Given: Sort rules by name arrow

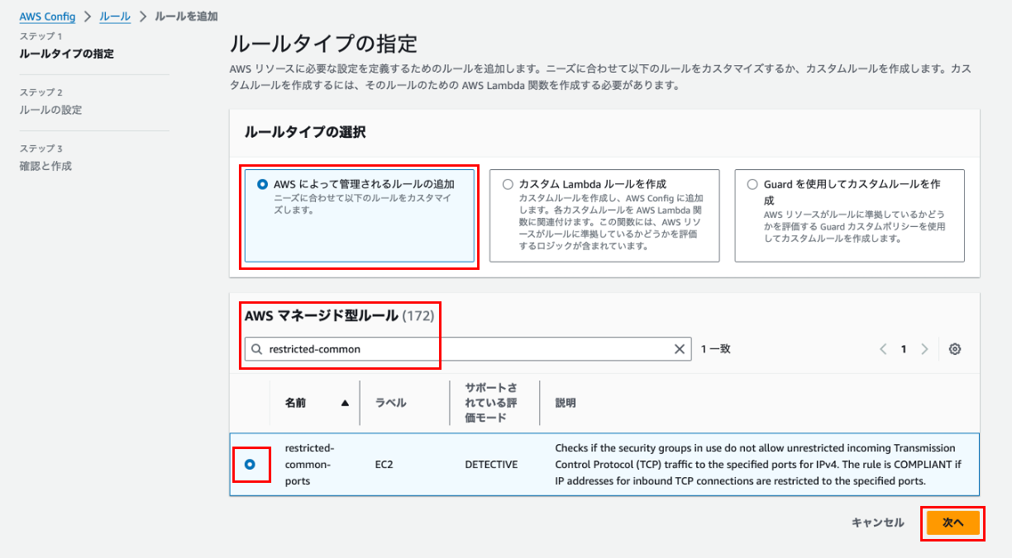Looking at the screenshot, I should [345, 404].
